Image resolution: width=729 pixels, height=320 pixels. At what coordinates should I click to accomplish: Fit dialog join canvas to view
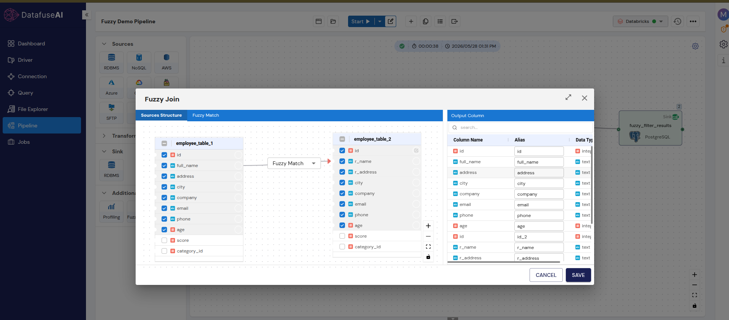click(428, 246)
